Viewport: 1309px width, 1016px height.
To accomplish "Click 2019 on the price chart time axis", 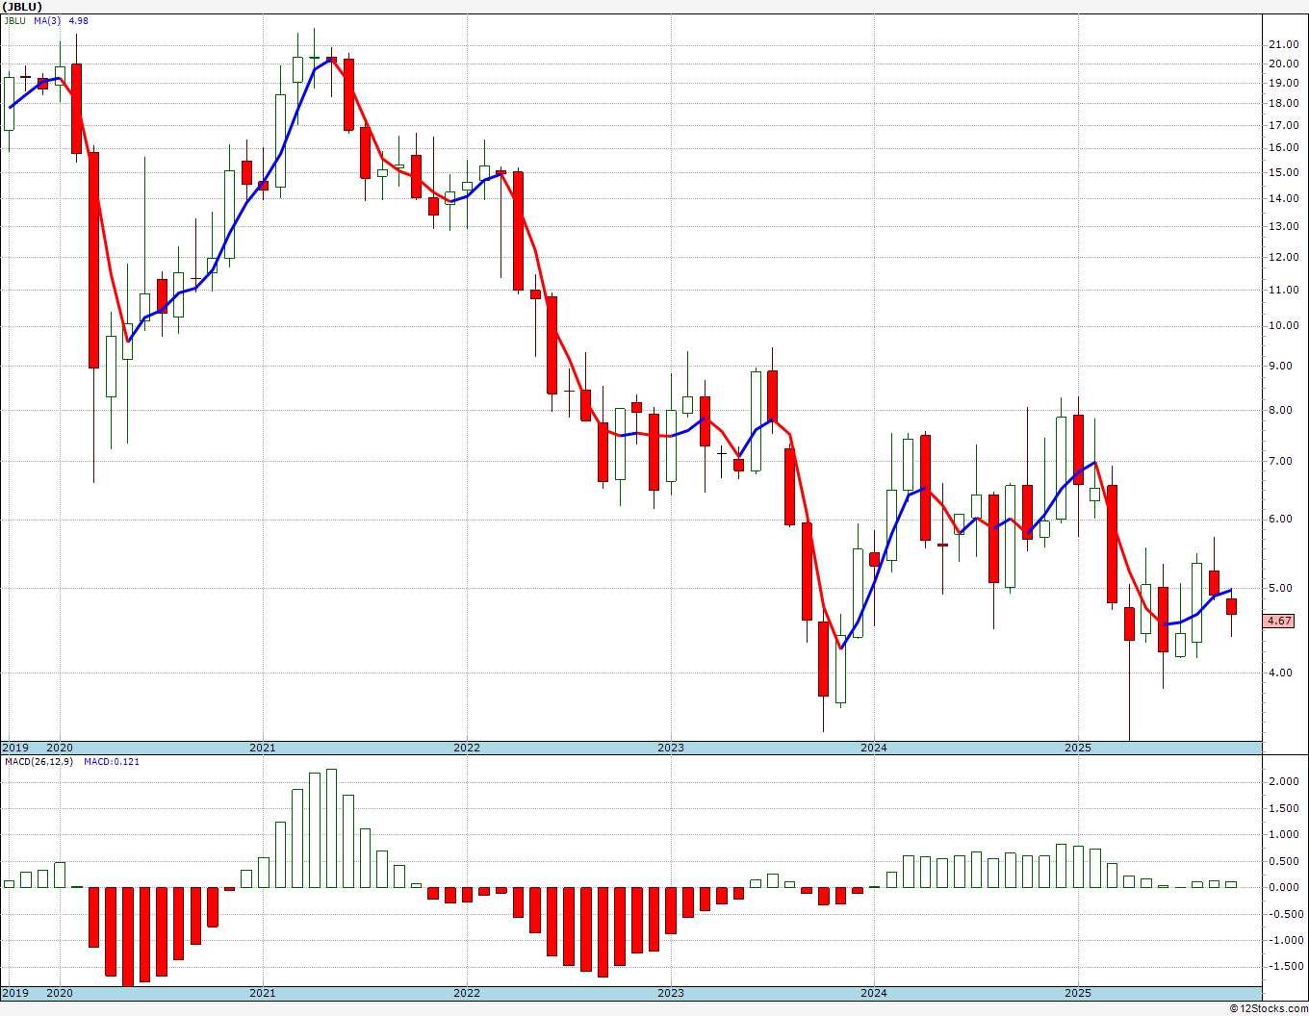I will 14,748.
